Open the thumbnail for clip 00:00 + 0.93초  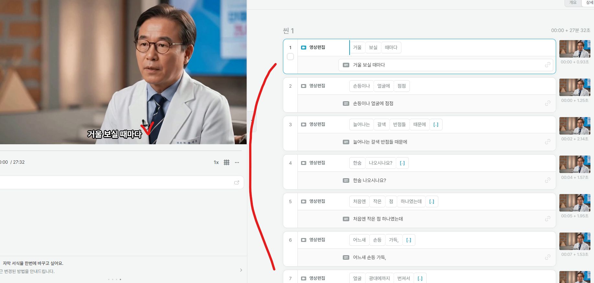(x=575, y=49)
